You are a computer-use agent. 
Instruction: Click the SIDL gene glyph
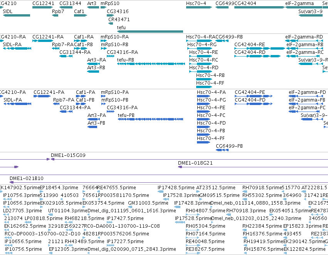point(17,15)
